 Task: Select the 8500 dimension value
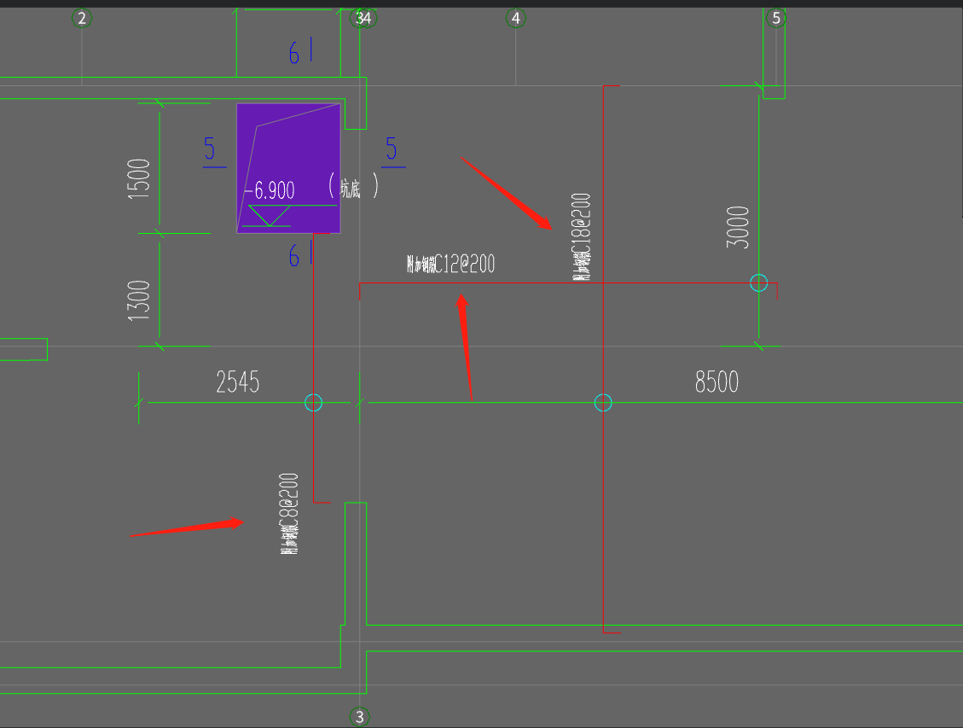716,381
